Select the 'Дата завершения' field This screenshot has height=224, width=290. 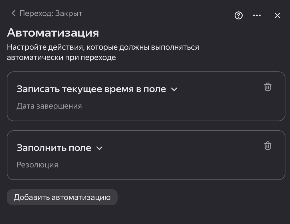[x=49, y=106]
